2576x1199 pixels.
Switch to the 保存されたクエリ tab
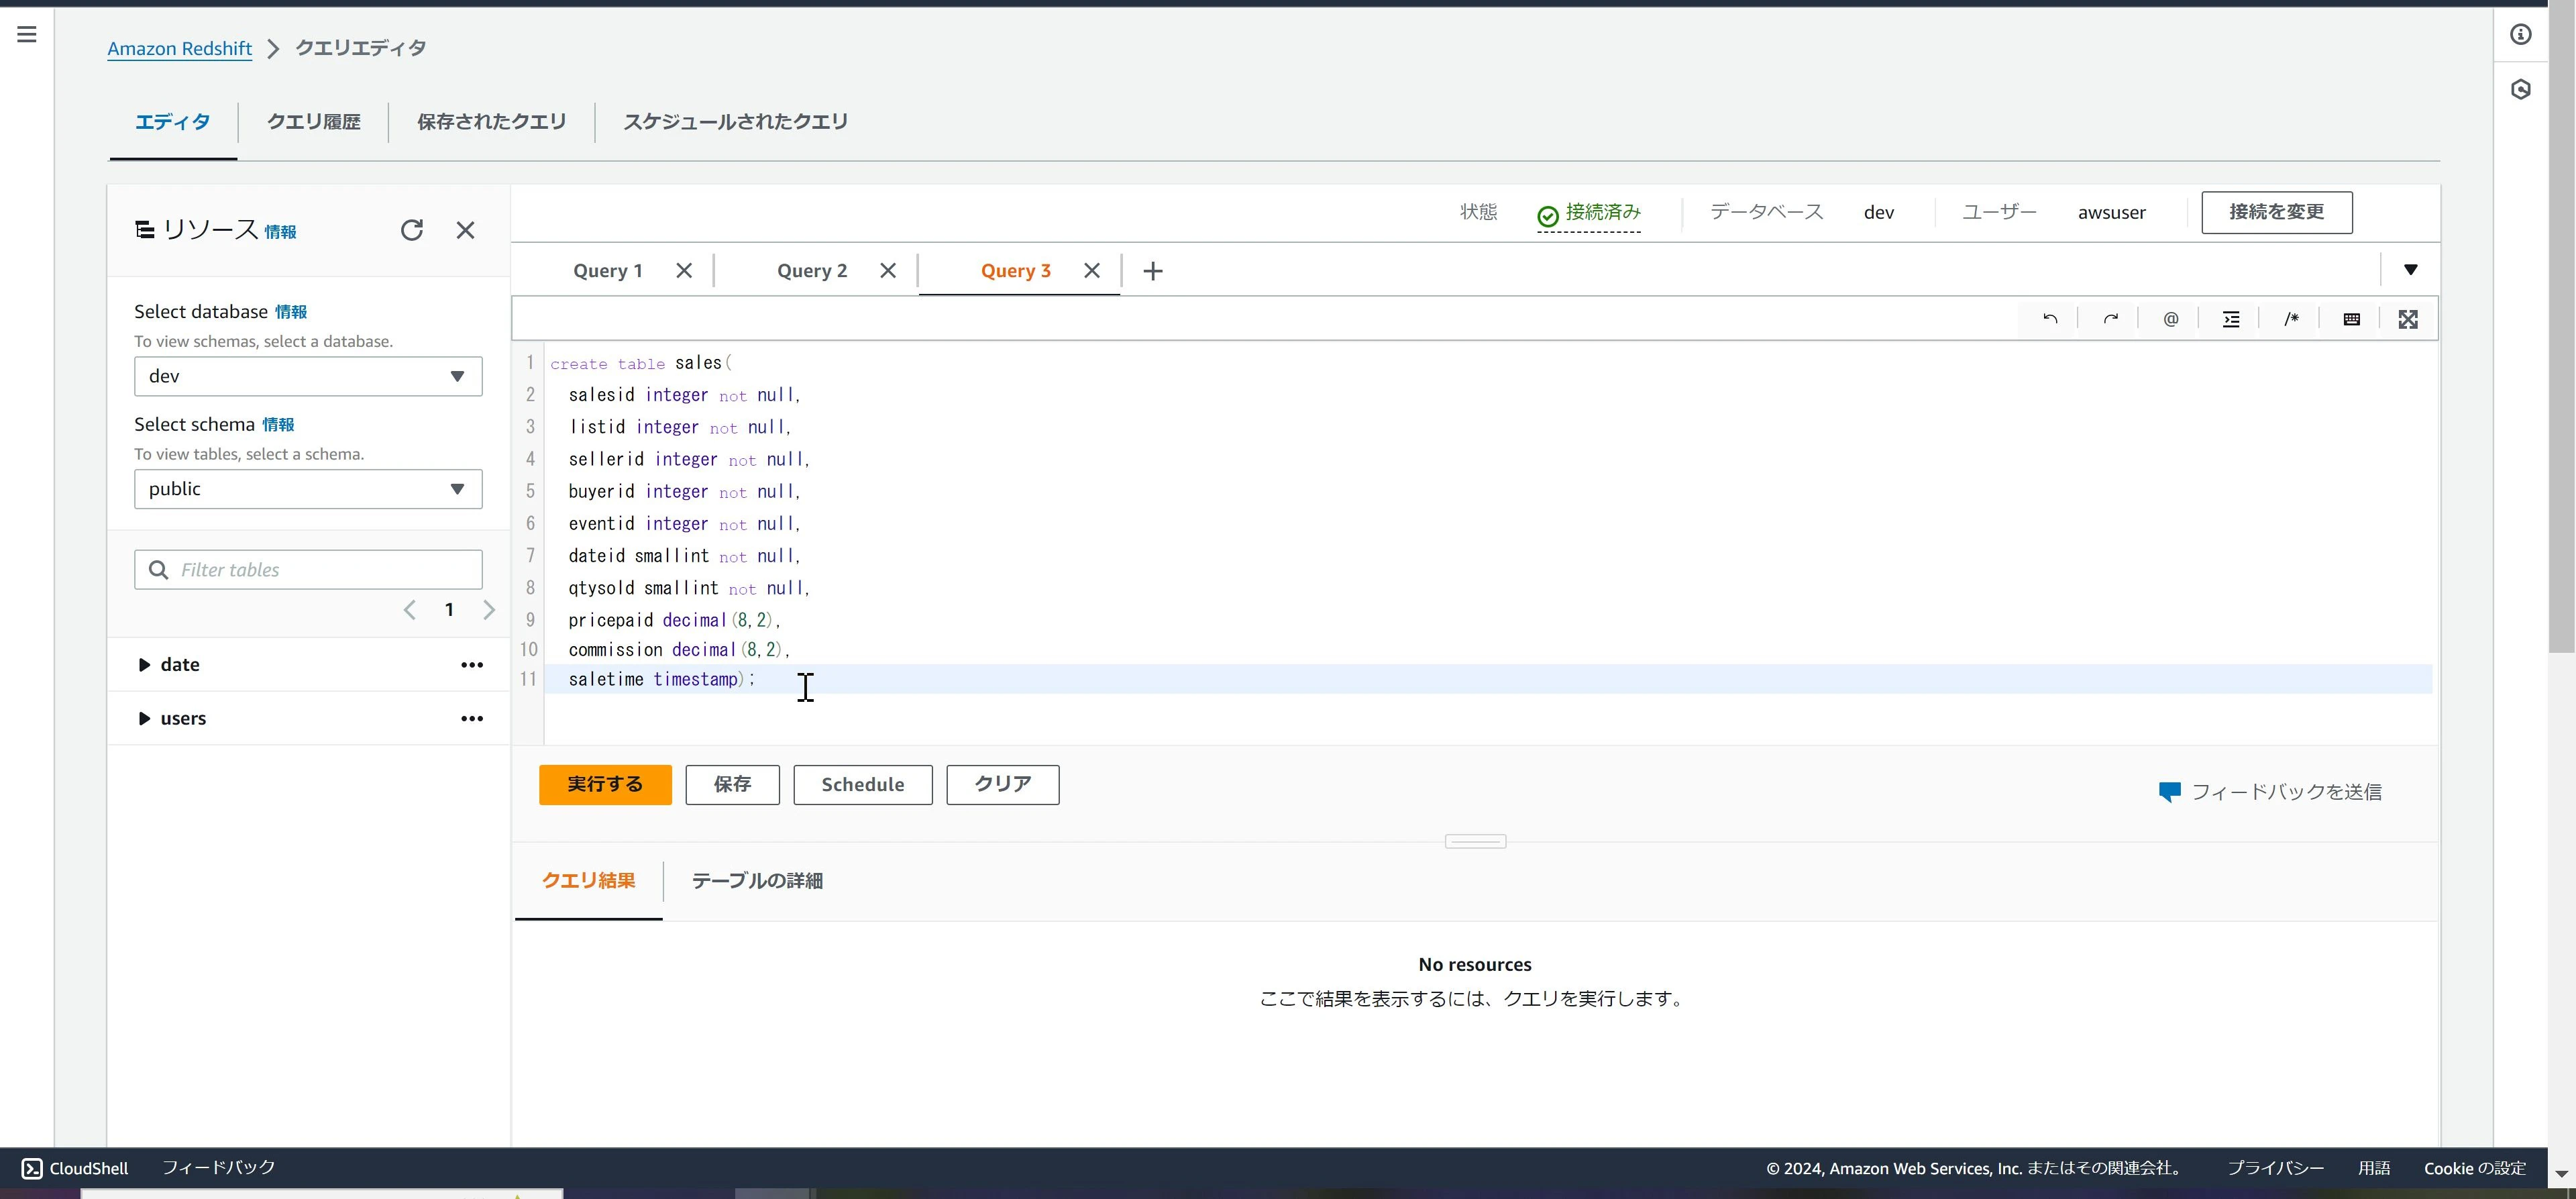[491, 122]
